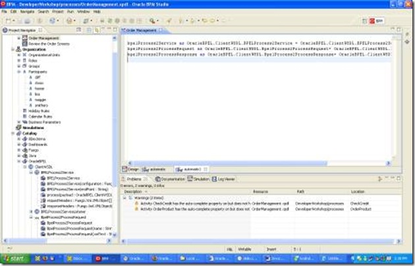The width and height of the screenshot is (415, 266).
Task: Click the ClientWSDL component icon
Action: [x=31, y=167]
